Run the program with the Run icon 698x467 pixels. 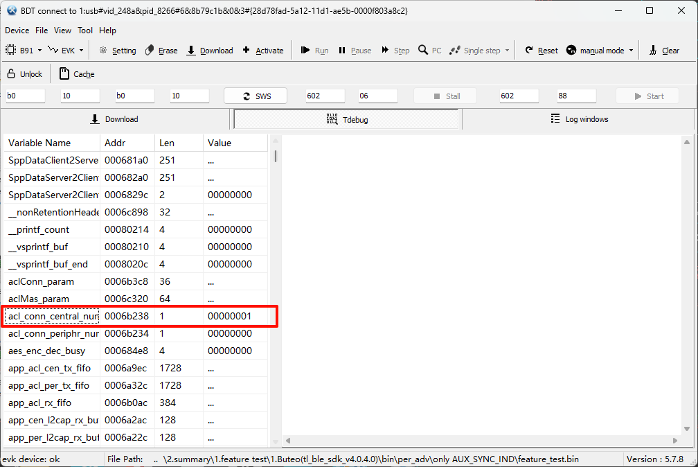[314, 50]
